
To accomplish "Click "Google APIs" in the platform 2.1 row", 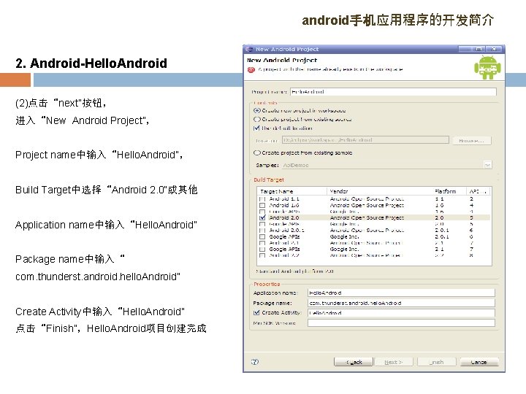I will pyautogui.click(x=284, y=250).
